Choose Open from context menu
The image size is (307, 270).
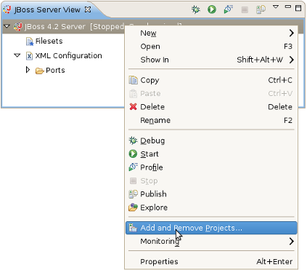(x=211, y=47)
